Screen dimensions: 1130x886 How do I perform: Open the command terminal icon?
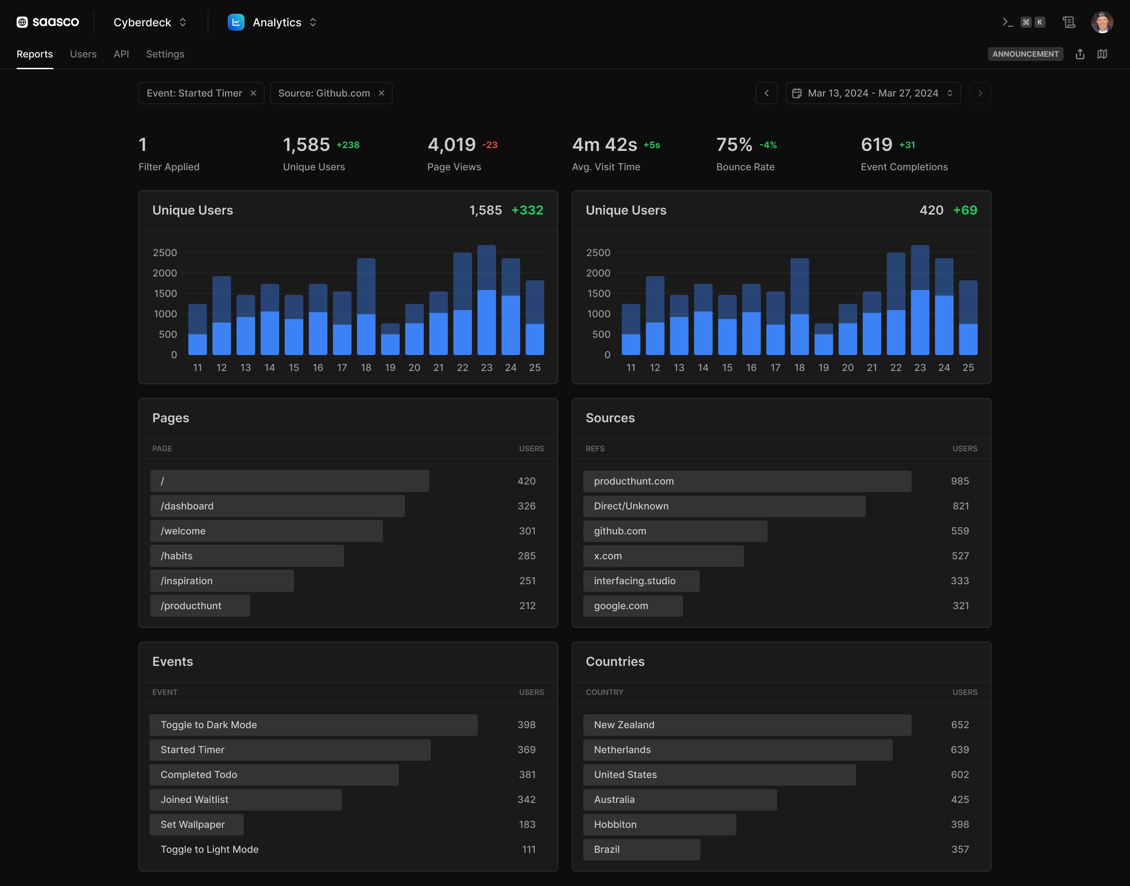point(1007,22)
